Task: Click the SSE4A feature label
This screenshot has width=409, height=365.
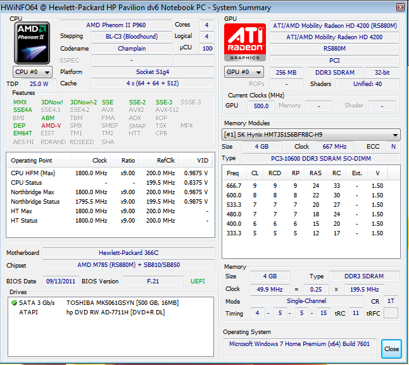Action: click(x=23, y=110)
